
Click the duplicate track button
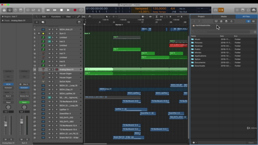point(43,22)
